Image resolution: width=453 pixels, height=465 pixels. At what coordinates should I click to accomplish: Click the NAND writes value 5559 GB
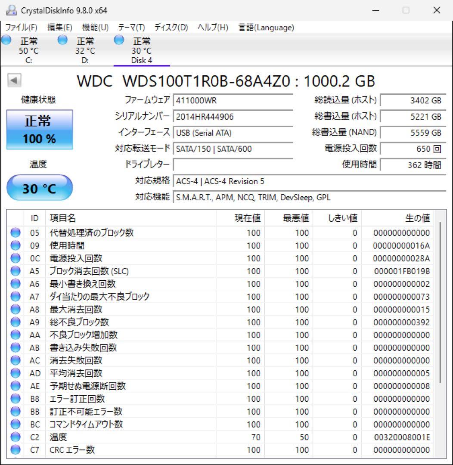pos(413,133)
